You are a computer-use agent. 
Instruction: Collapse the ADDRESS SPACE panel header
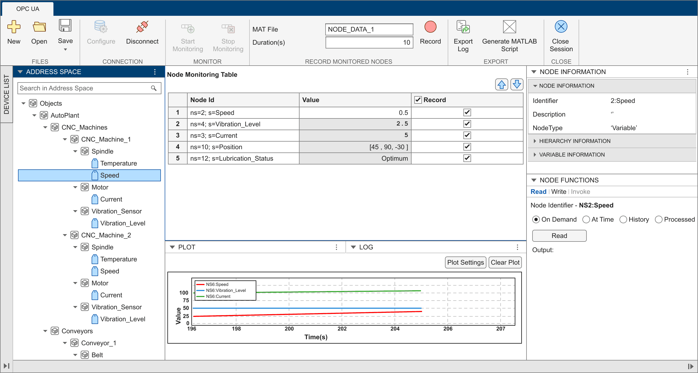pyautogui.click(x=20, y=72)
